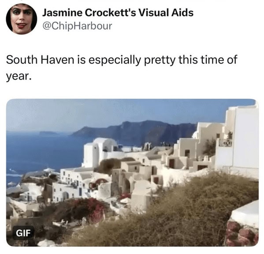Click the tweet text starting "South Haven is"

coord(122,67)
